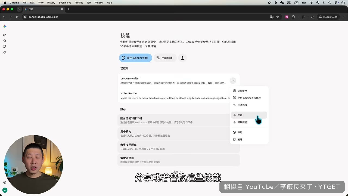The width and height of the screenshot is (348, 196).
Task: Open the Chrome extensions puzzle icon
Action: point(293,17)
